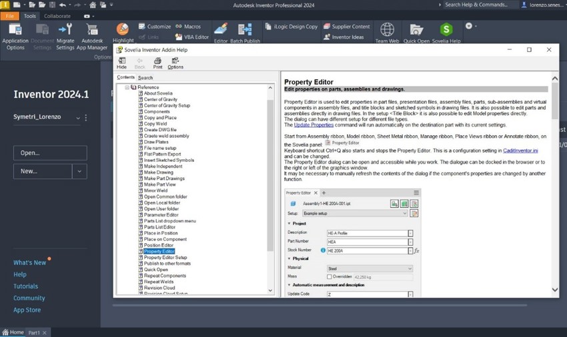Click Undo in the quick access toolbar
This screenshot has width=567, height=337.
click(63, 5)
